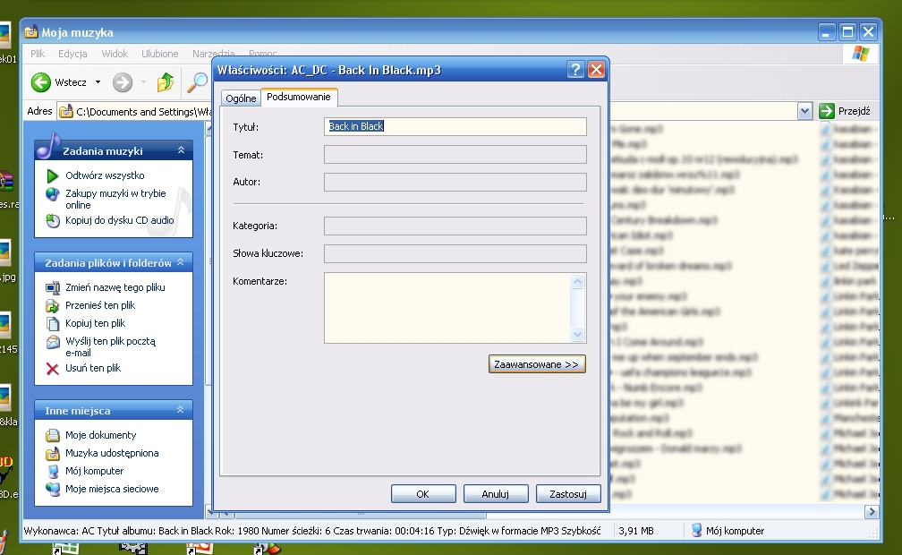Screen dimensions: 902x555
Task: Click the Odtwórz wszystko play icon
Action: (52, 175)
